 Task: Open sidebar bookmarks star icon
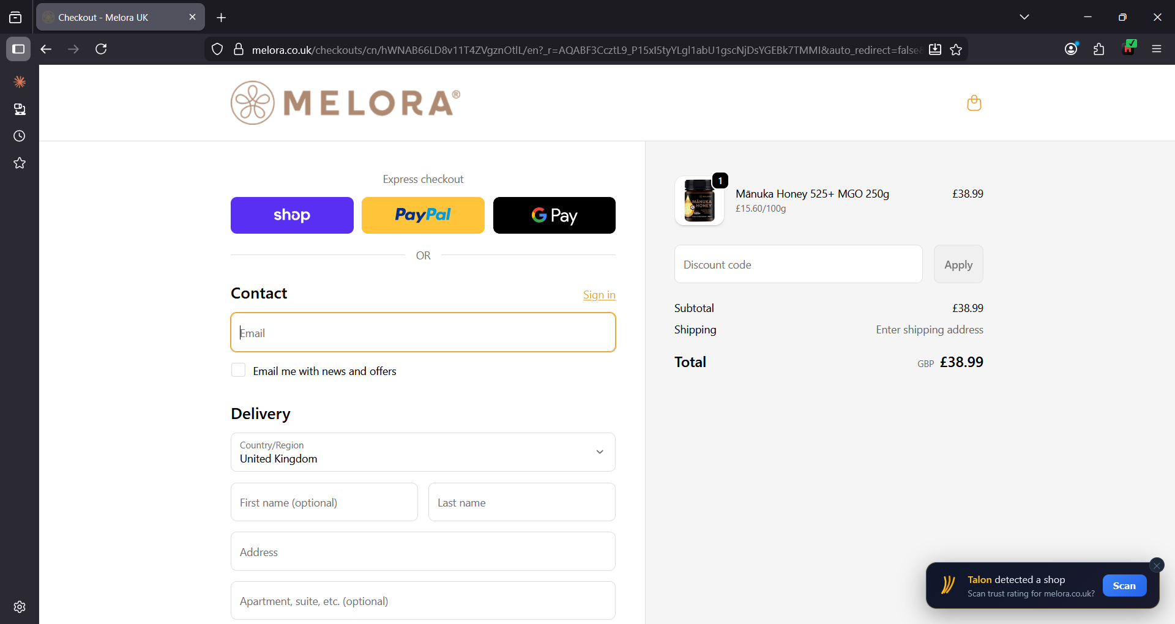[20, 163]
